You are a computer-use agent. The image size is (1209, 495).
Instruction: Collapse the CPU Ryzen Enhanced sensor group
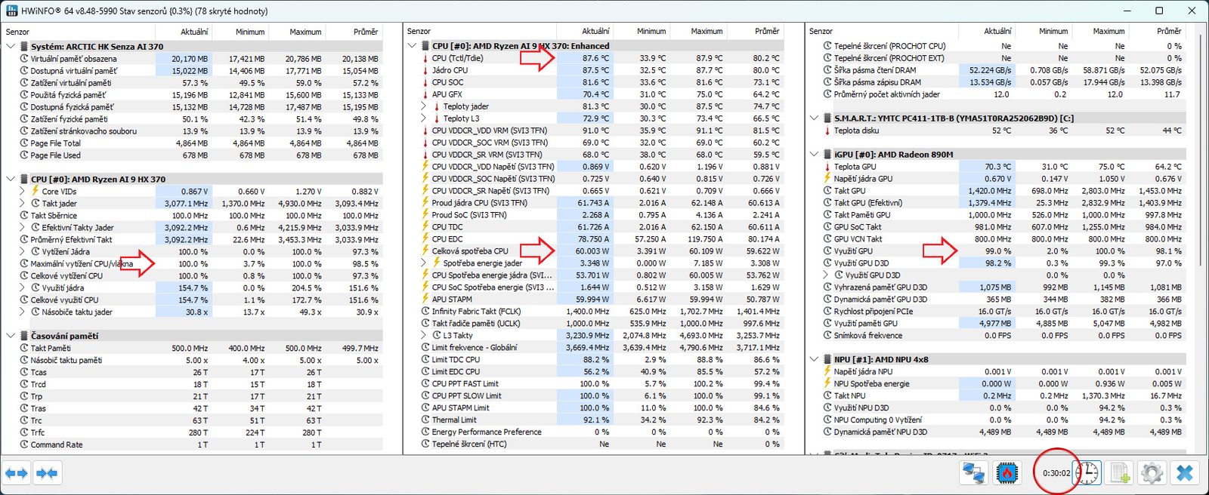click(412, 46)
